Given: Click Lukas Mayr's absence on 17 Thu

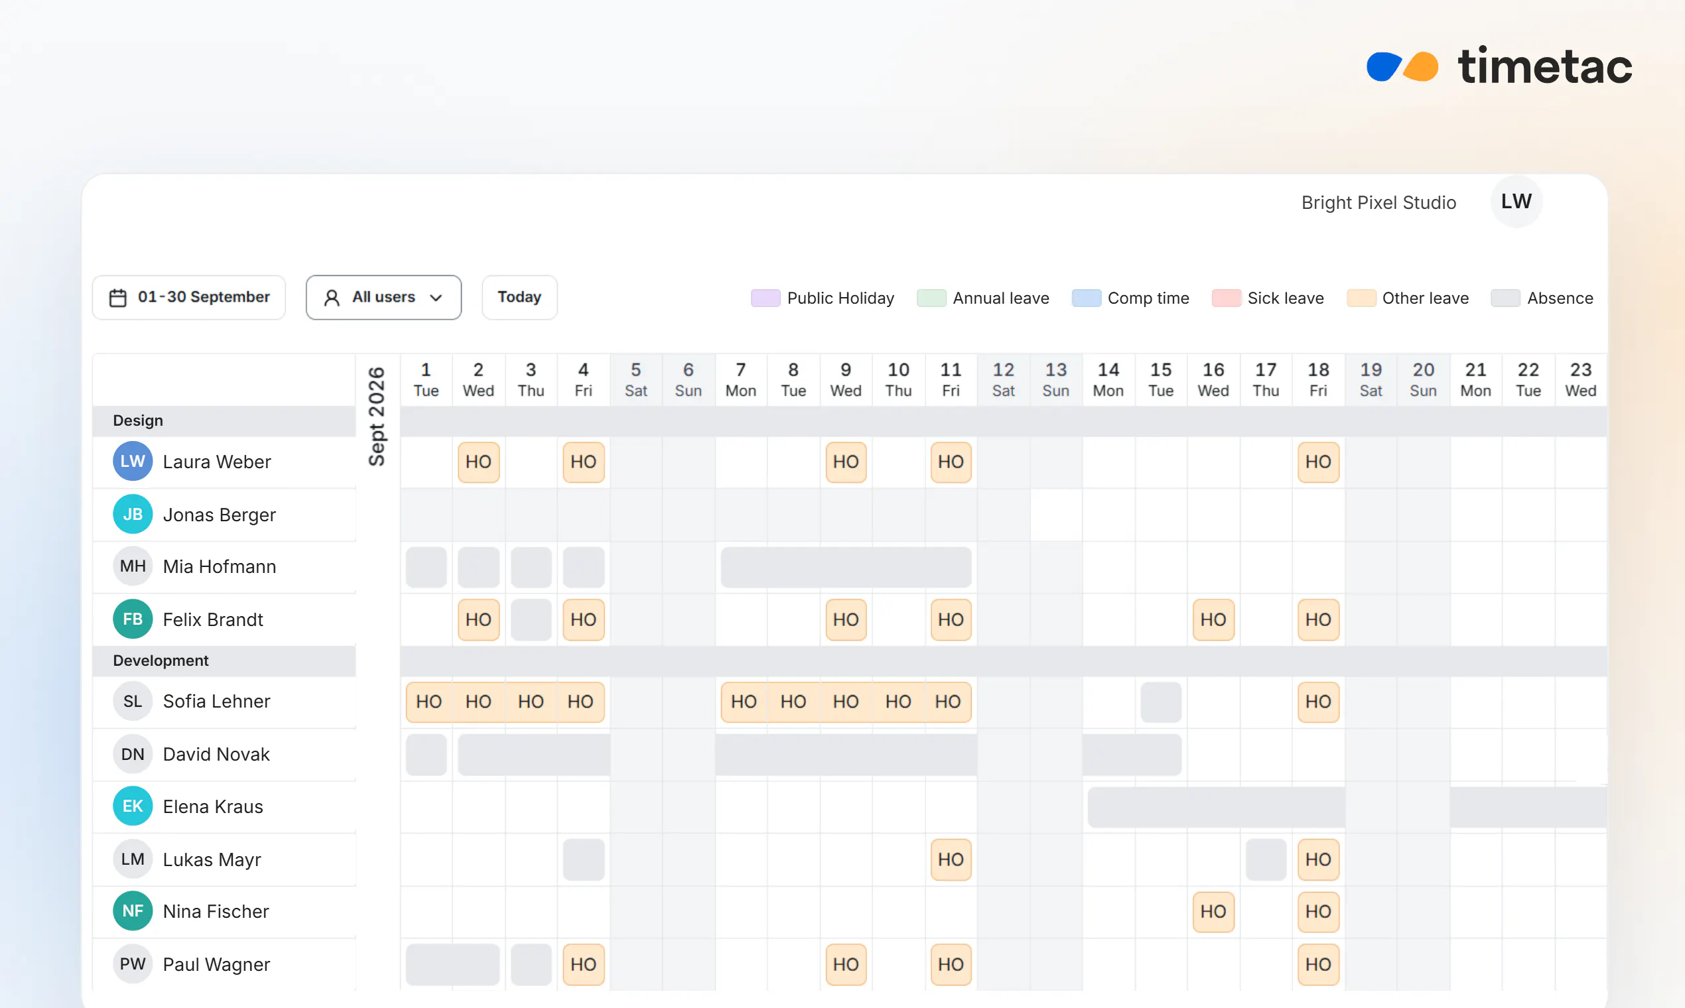Looking at the screenshot, I should pyautogui.click(x=1265, y=860).
